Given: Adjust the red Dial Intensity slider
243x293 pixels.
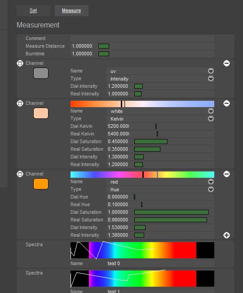Looking at the screenshot, I should click(x=140, y=227).
